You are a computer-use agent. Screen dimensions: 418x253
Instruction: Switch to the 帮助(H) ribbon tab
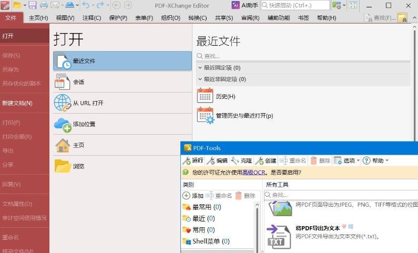coord(327,18)
